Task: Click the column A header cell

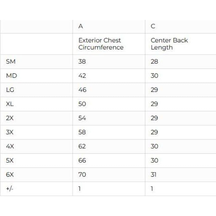Action: pyautogui.click(x=81, y=26)
